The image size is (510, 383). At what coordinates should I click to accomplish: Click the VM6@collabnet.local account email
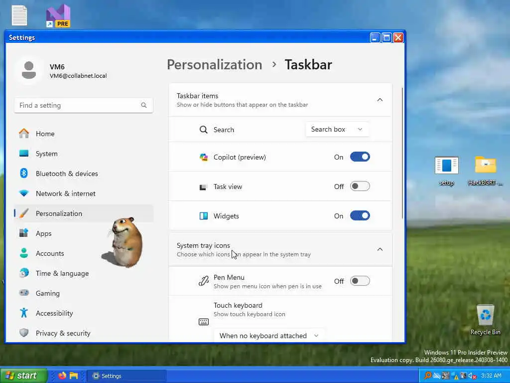[x=78, y=76]
